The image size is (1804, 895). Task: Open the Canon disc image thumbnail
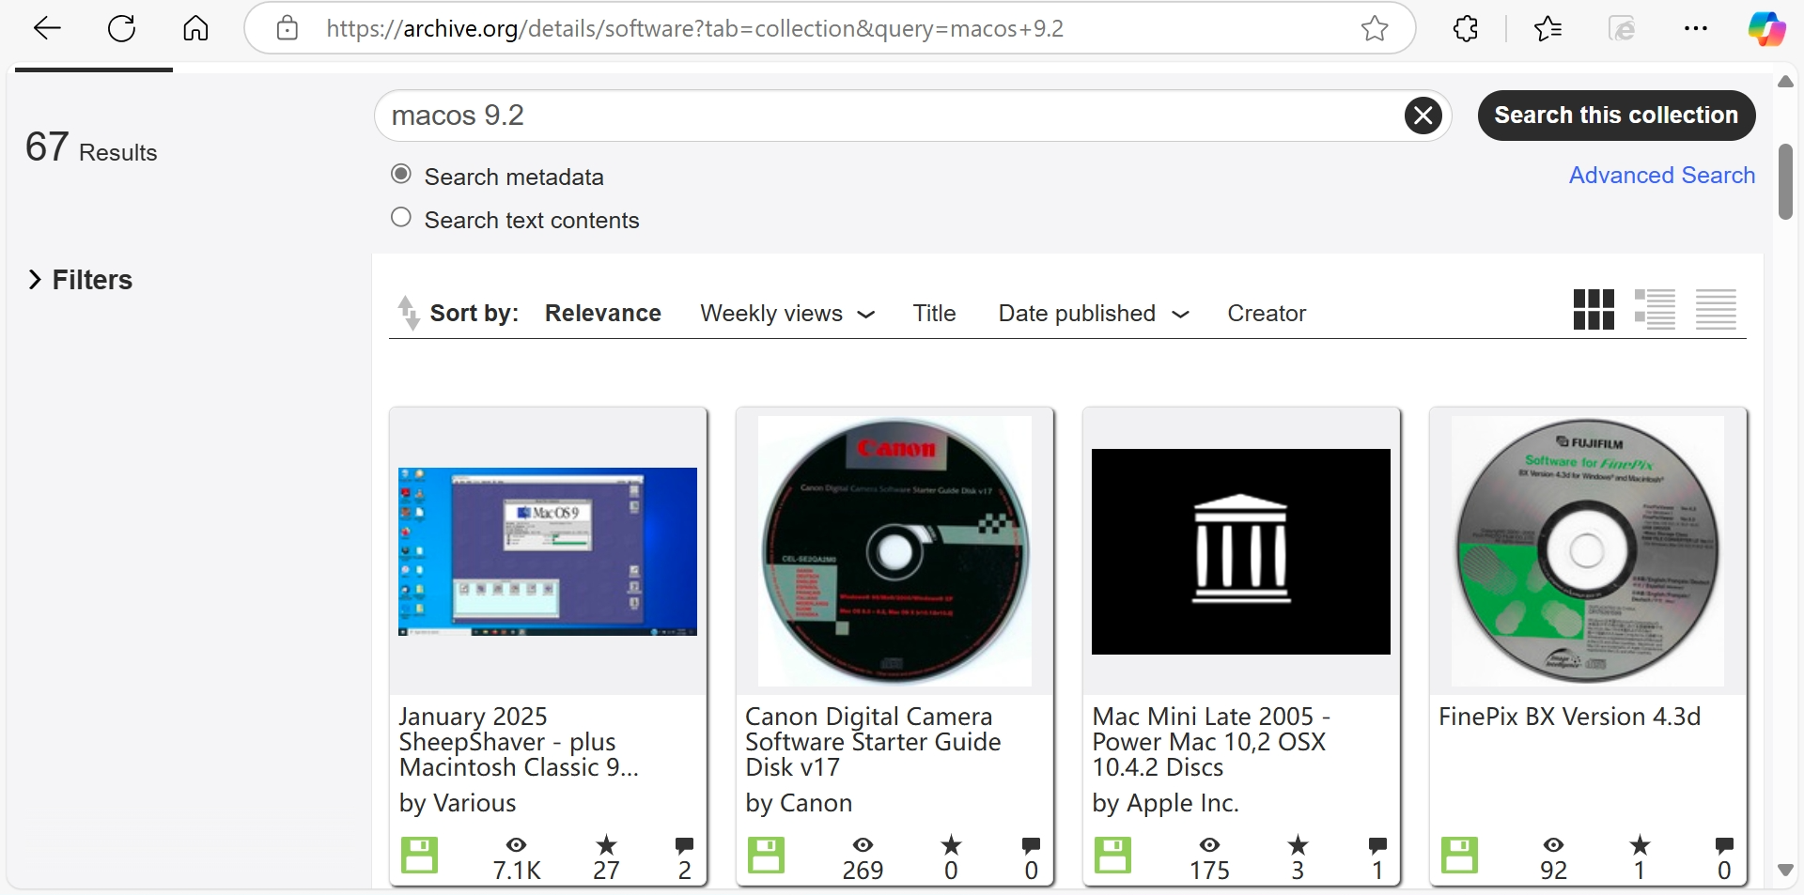point(894,551)
